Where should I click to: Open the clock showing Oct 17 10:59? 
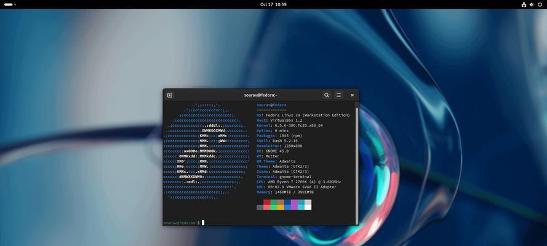[x=273, y=4]
